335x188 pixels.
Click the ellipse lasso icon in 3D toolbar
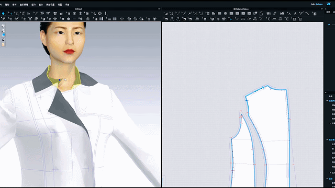coord(100,14)
